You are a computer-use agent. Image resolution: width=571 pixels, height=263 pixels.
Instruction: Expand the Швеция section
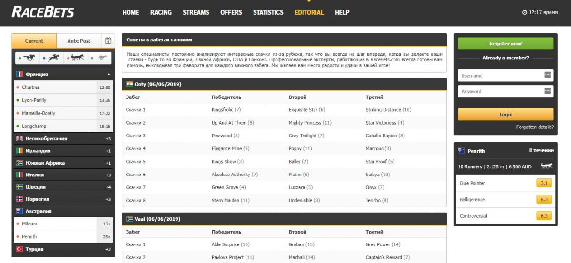[x=63, y=187]
